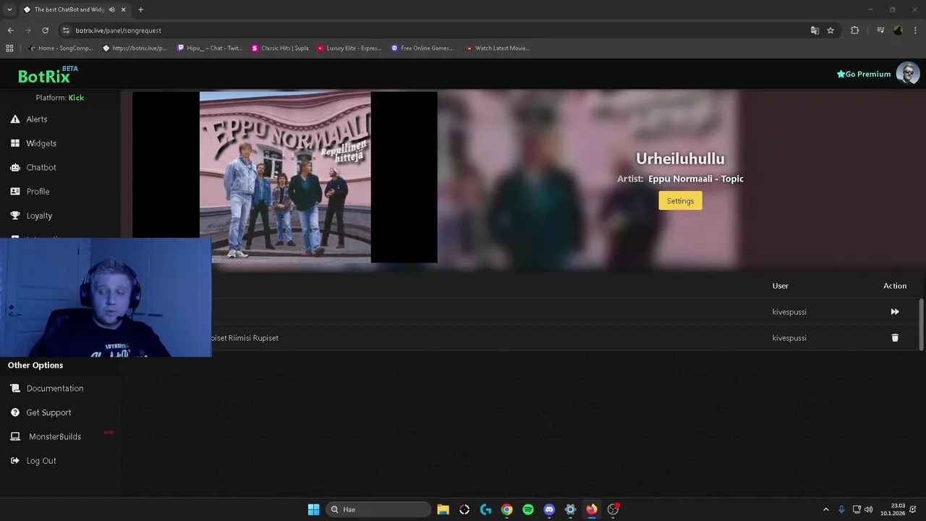Open the Chrome menu three dots
The height and width of the screenshot is (521, 926).
pyautogui.click(x=916, y=30)
